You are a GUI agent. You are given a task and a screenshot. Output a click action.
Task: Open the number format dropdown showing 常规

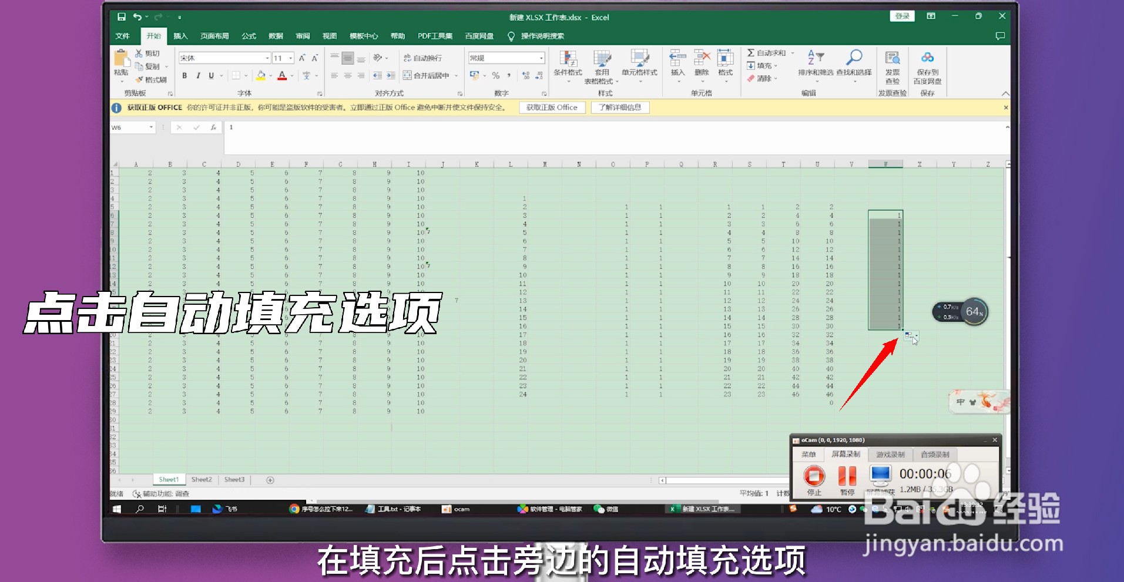pos(542,58)
